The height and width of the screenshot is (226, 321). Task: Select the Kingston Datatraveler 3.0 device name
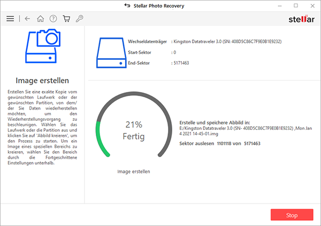click(227, 42)
